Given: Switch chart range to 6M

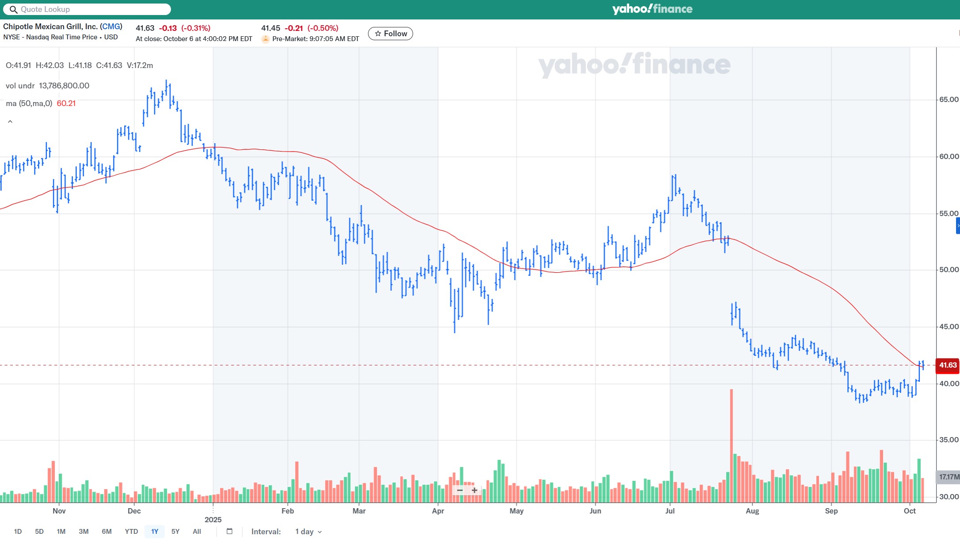Looking at the screenshot, I should coord(106,532).
